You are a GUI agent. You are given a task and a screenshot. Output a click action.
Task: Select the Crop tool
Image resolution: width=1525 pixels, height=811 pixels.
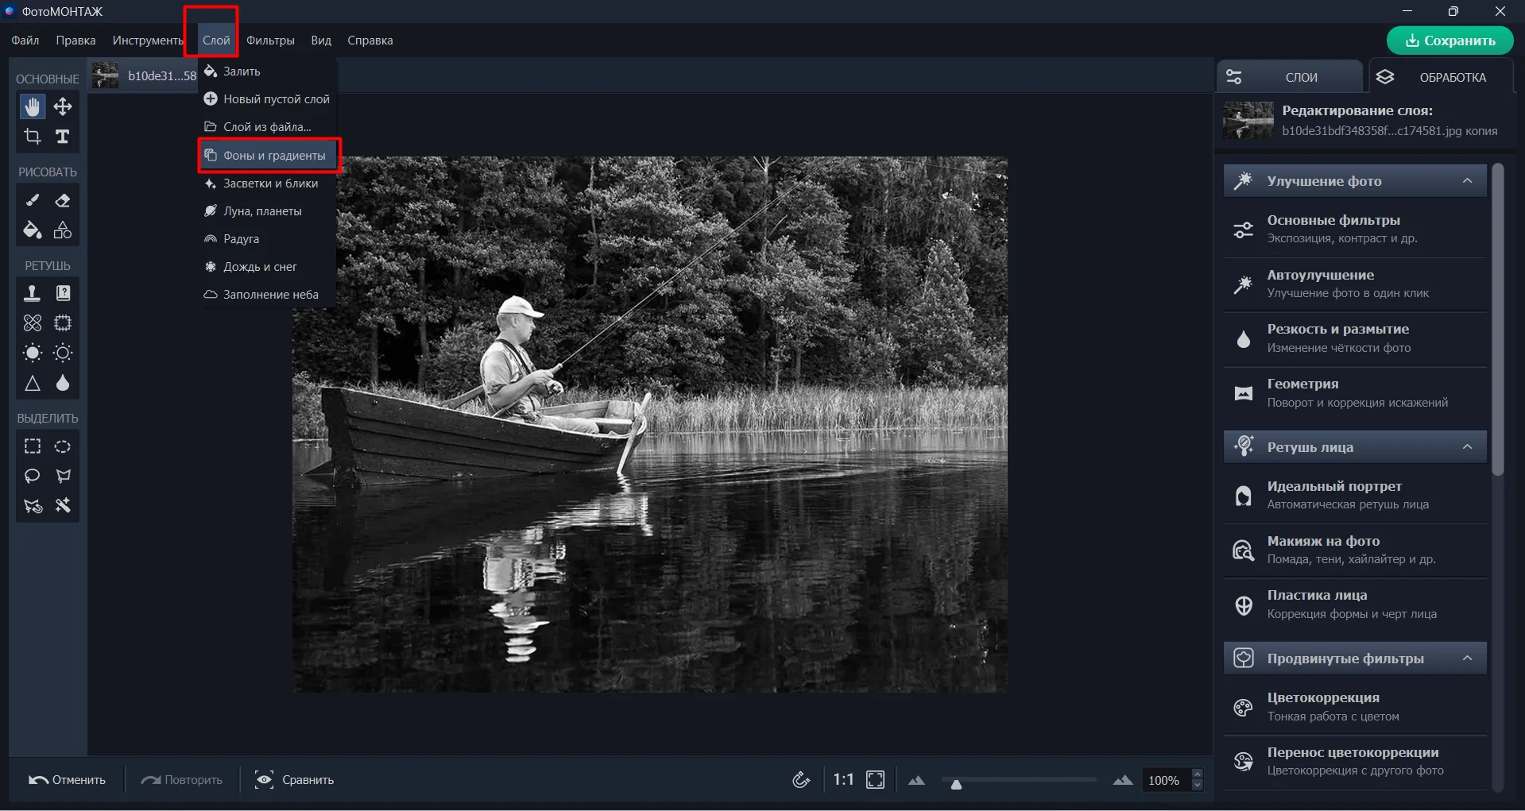(x=33, y=137)
